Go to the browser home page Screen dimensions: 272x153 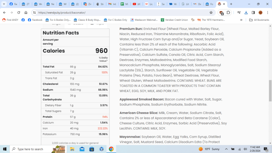click(x=26, y=13)
